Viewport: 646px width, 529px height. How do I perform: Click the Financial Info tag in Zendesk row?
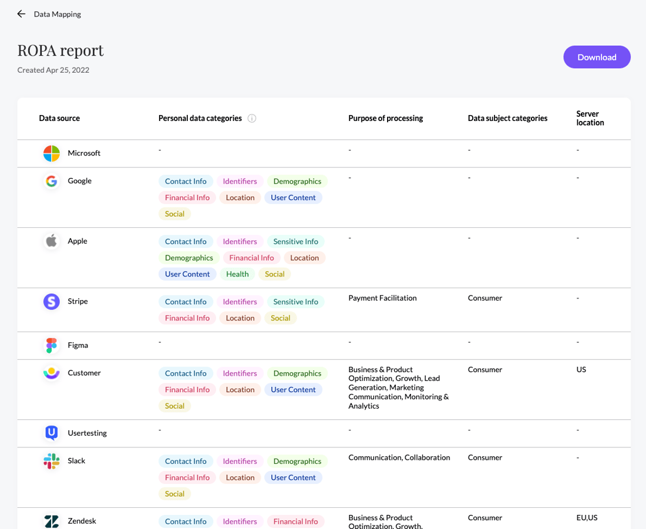[x=295, y=521]
